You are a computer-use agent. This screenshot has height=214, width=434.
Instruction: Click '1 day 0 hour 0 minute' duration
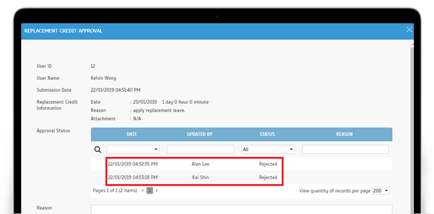[x=186, y=102]
